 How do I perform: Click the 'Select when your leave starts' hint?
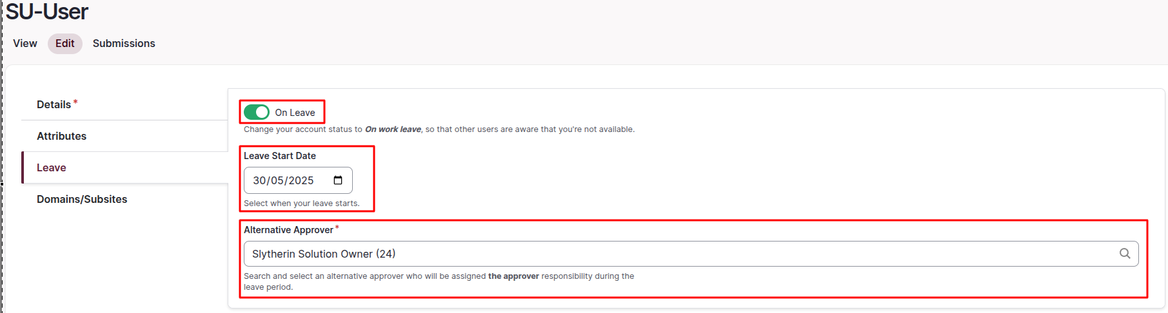click(301, 204)
